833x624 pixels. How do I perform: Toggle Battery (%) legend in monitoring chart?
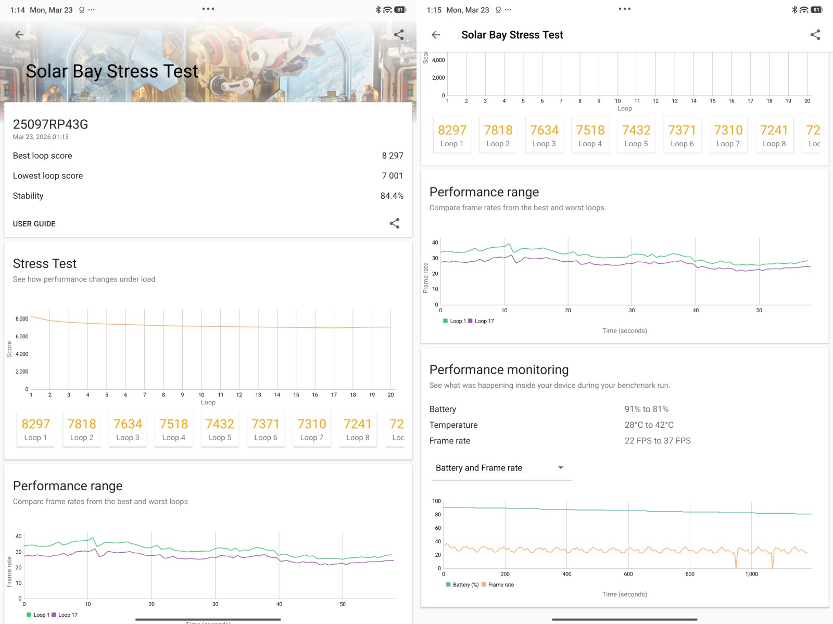[x=462, y=585]
